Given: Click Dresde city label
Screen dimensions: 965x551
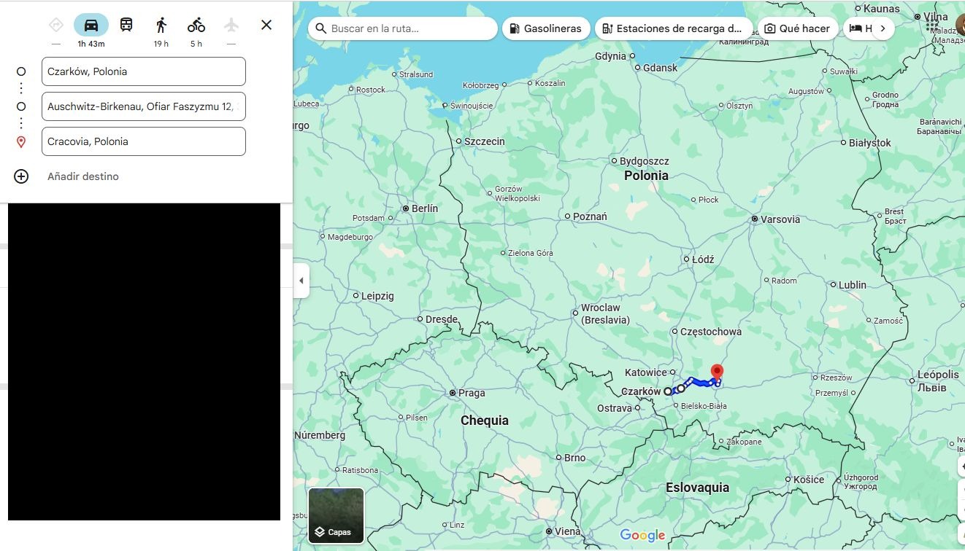Looking at the screenshot, I should 442,319.
